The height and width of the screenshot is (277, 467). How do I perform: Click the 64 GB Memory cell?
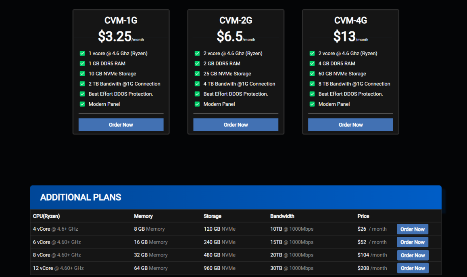coord(151,268)
